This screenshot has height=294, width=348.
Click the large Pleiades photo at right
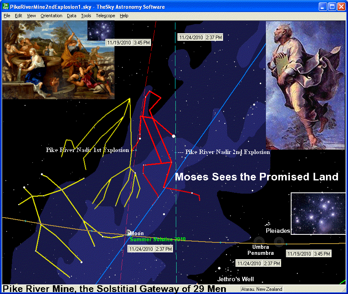(x=318, y=213)
